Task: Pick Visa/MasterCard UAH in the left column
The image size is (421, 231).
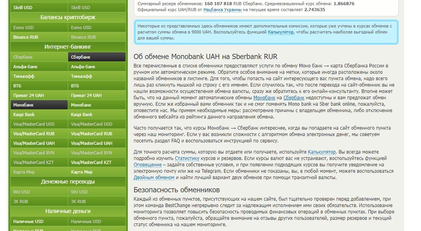Action: click(x=39, y=143)
